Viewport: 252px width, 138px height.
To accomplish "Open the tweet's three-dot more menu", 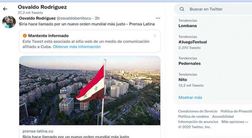I will click(x=158, y=18).
